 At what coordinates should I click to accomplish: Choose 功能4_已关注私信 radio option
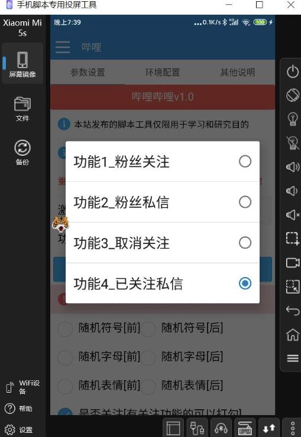(x=163, y=283)
